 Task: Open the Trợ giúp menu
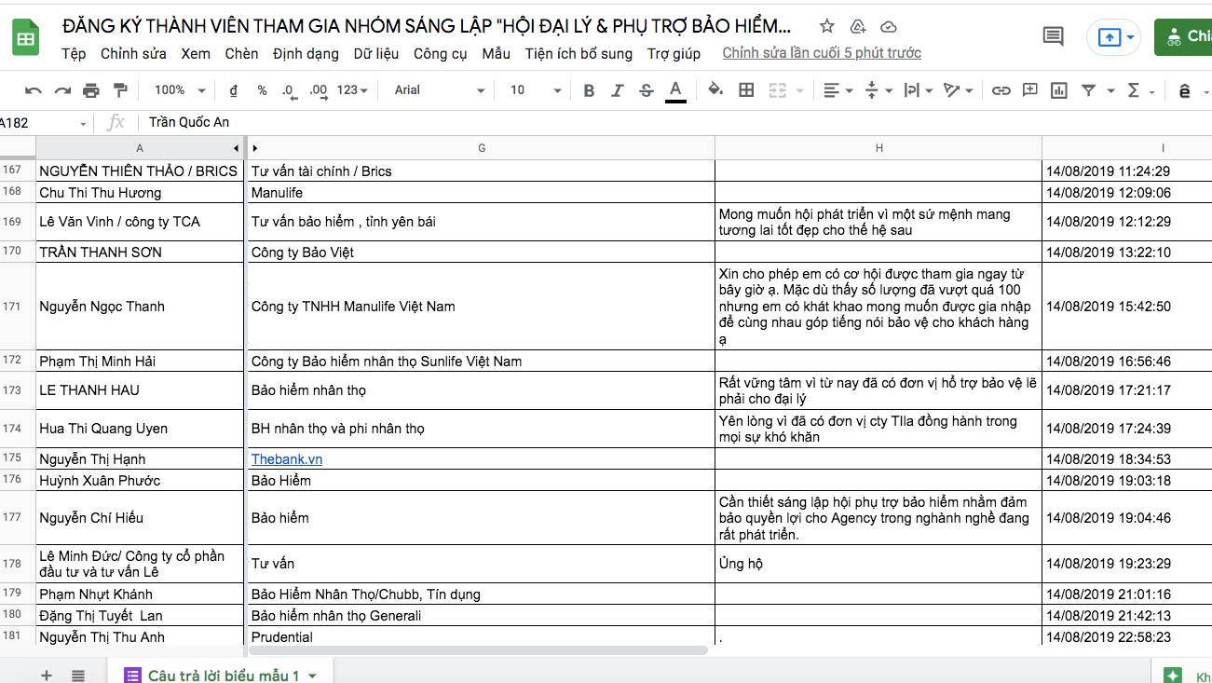674,54
